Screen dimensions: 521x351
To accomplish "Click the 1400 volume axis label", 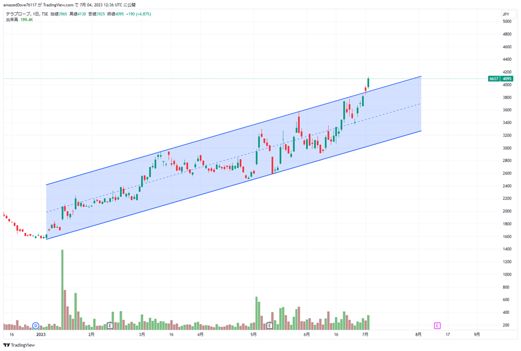I will click(507, 249).
